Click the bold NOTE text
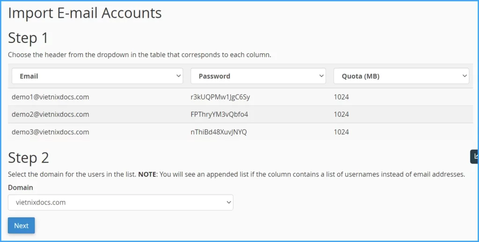479x242 pixels. tap(147, 174)
